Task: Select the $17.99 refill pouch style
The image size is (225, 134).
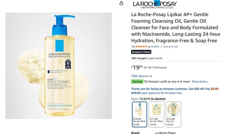Action: [156, 114]
